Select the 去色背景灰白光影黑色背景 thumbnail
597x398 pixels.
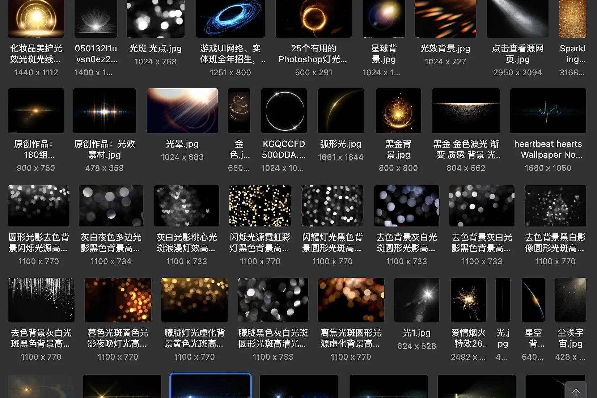click(482, 206)
